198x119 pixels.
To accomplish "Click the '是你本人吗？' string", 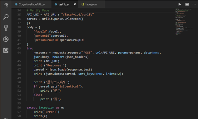I will (57, 82).
